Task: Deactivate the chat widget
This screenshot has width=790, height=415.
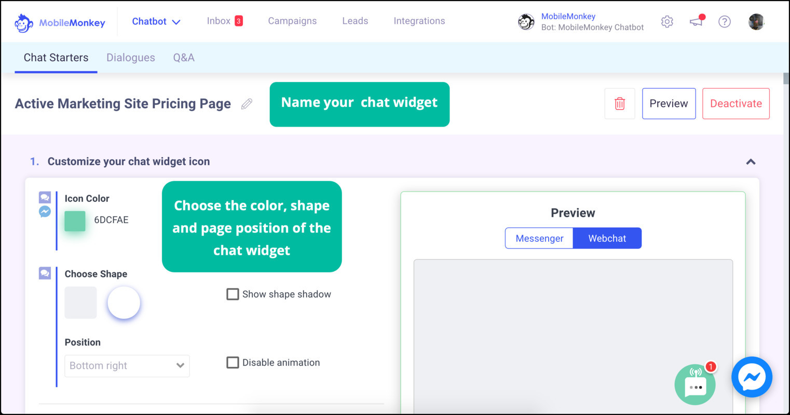Action: (736, 103)
